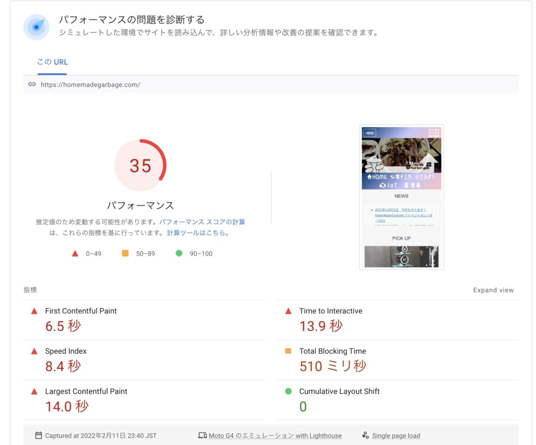Click the device icon before Moto G4
Screen dimensions: 536x445
coord(202,436)
